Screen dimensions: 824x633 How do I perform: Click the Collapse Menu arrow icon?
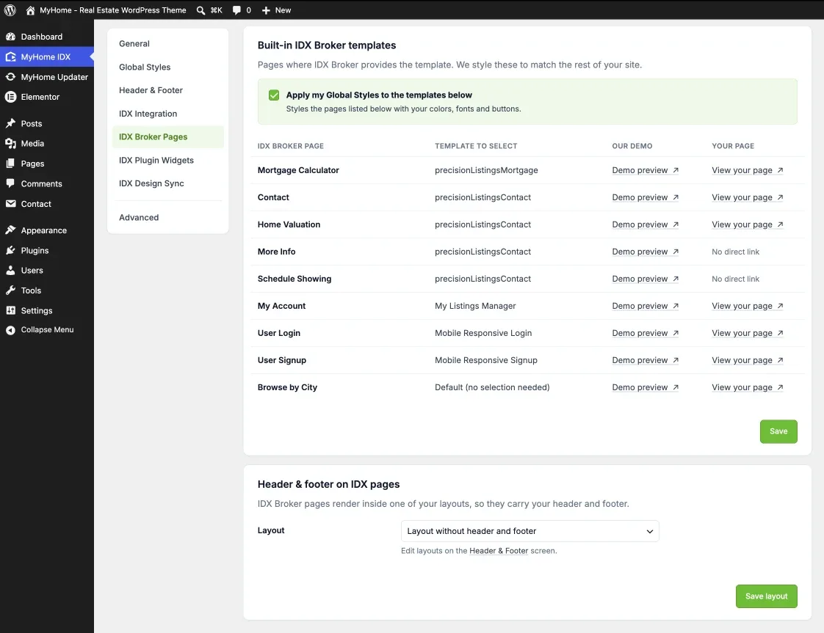click(10, 329)
